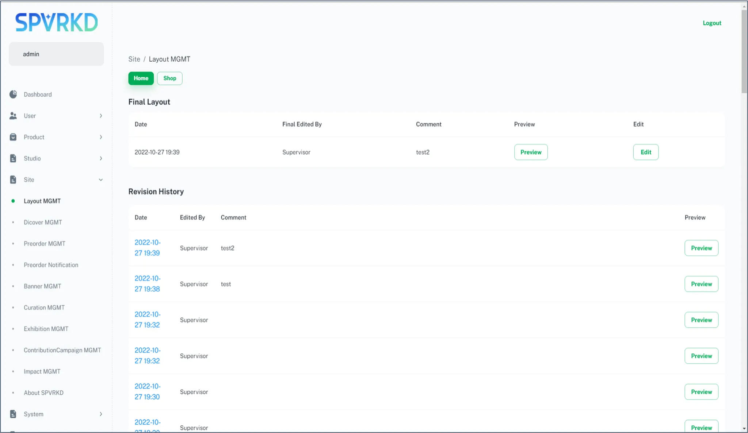Click Edit button for Final Layout
Viewport: 748px width, 433px height.
coord(645,152)
